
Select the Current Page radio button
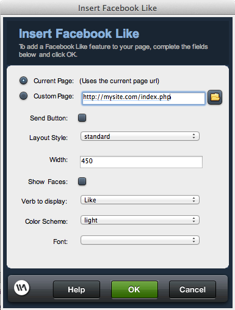click(x=23, y=81)
